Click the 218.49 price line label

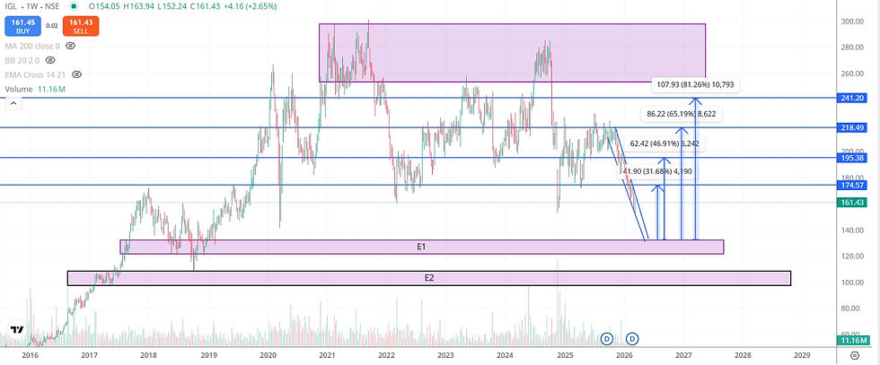point(851,128)
